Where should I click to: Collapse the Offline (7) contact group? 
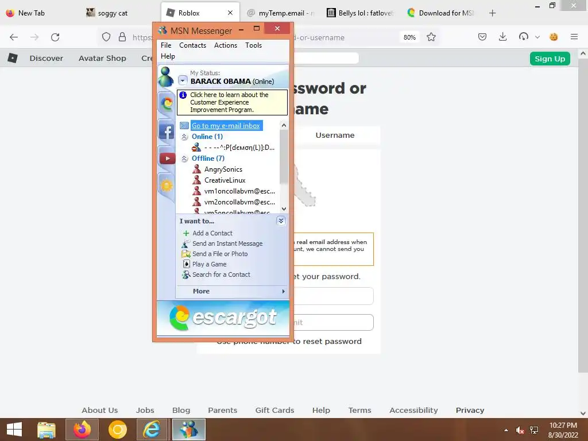click(x=184, y=158)
